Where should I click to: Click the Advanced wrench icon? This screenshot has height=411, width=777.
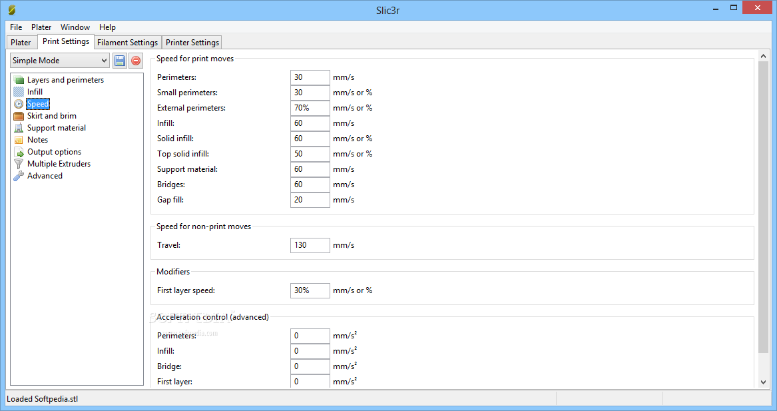[19, 175]
